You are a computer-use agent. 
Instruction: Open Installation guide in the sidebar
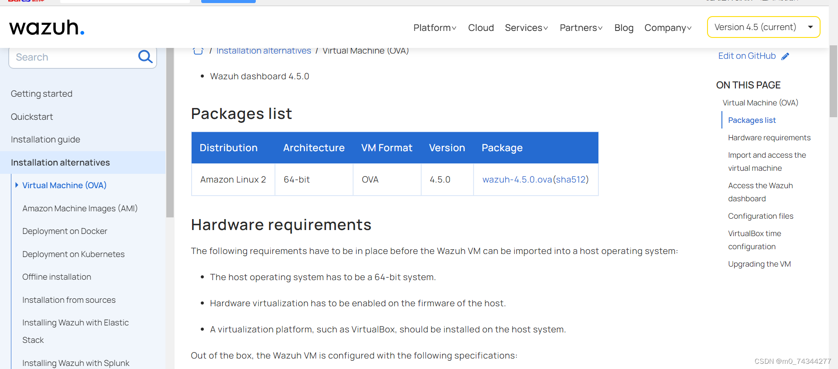45,139
